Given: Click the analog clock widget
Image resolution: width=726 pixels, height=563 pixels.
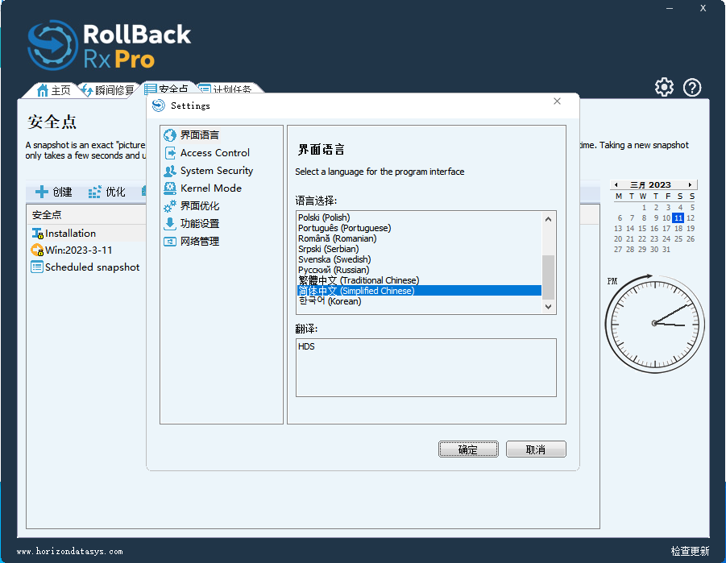Looking at the screenshot, I should click(655, 323).
